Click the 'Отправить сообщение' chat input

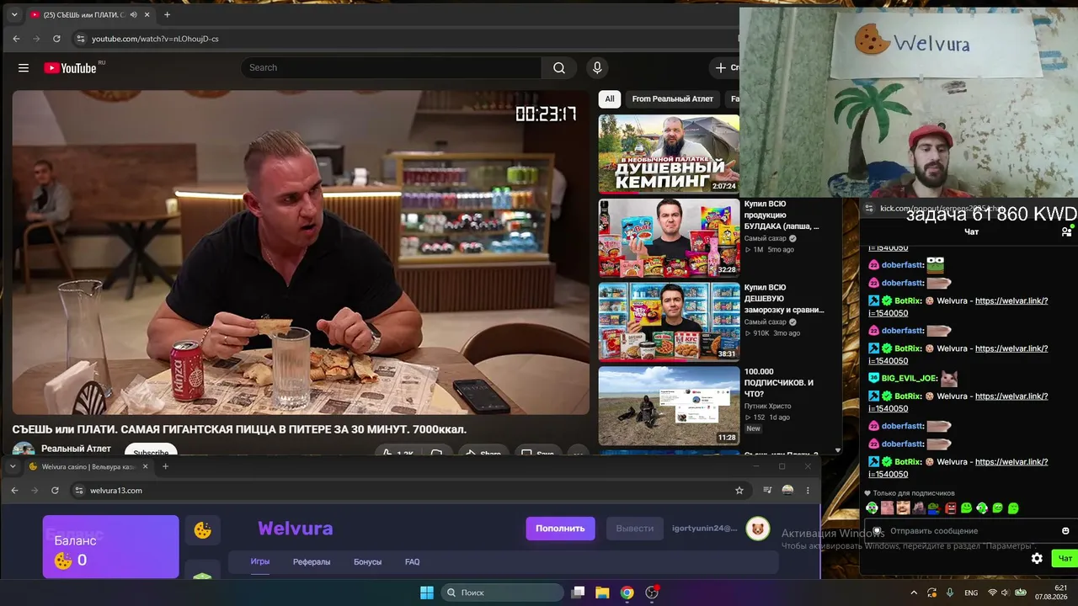[x=967, y=531]
